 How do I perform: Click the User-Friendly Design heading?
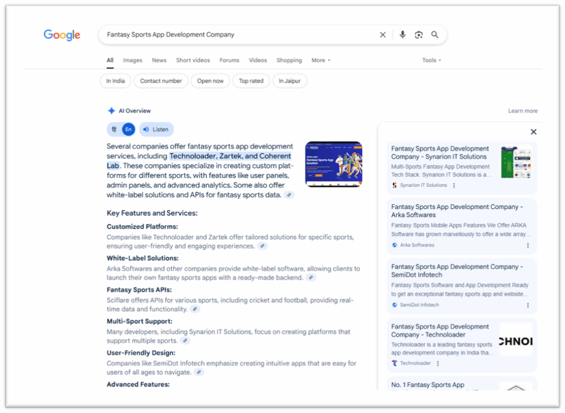coord(141,353)
